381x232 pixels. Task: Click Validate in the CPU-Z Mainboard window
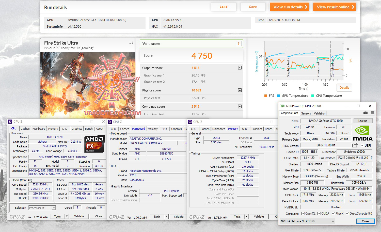point(179,217)
